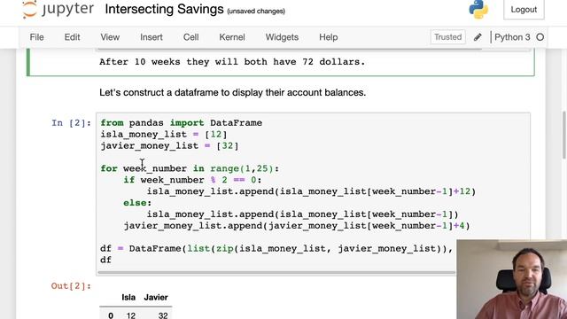Click the line 'javier_money_list = [32]'

[169, 145]
